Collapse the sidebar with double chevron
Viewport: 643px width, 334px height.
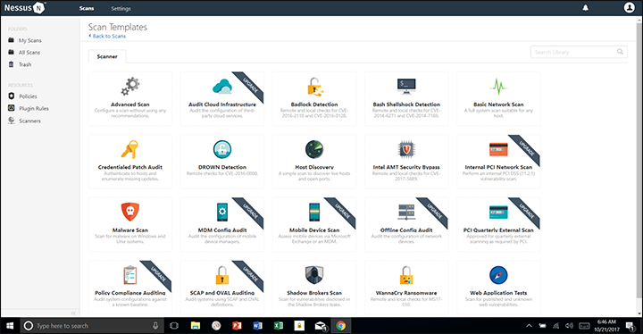tap(73, 313)
